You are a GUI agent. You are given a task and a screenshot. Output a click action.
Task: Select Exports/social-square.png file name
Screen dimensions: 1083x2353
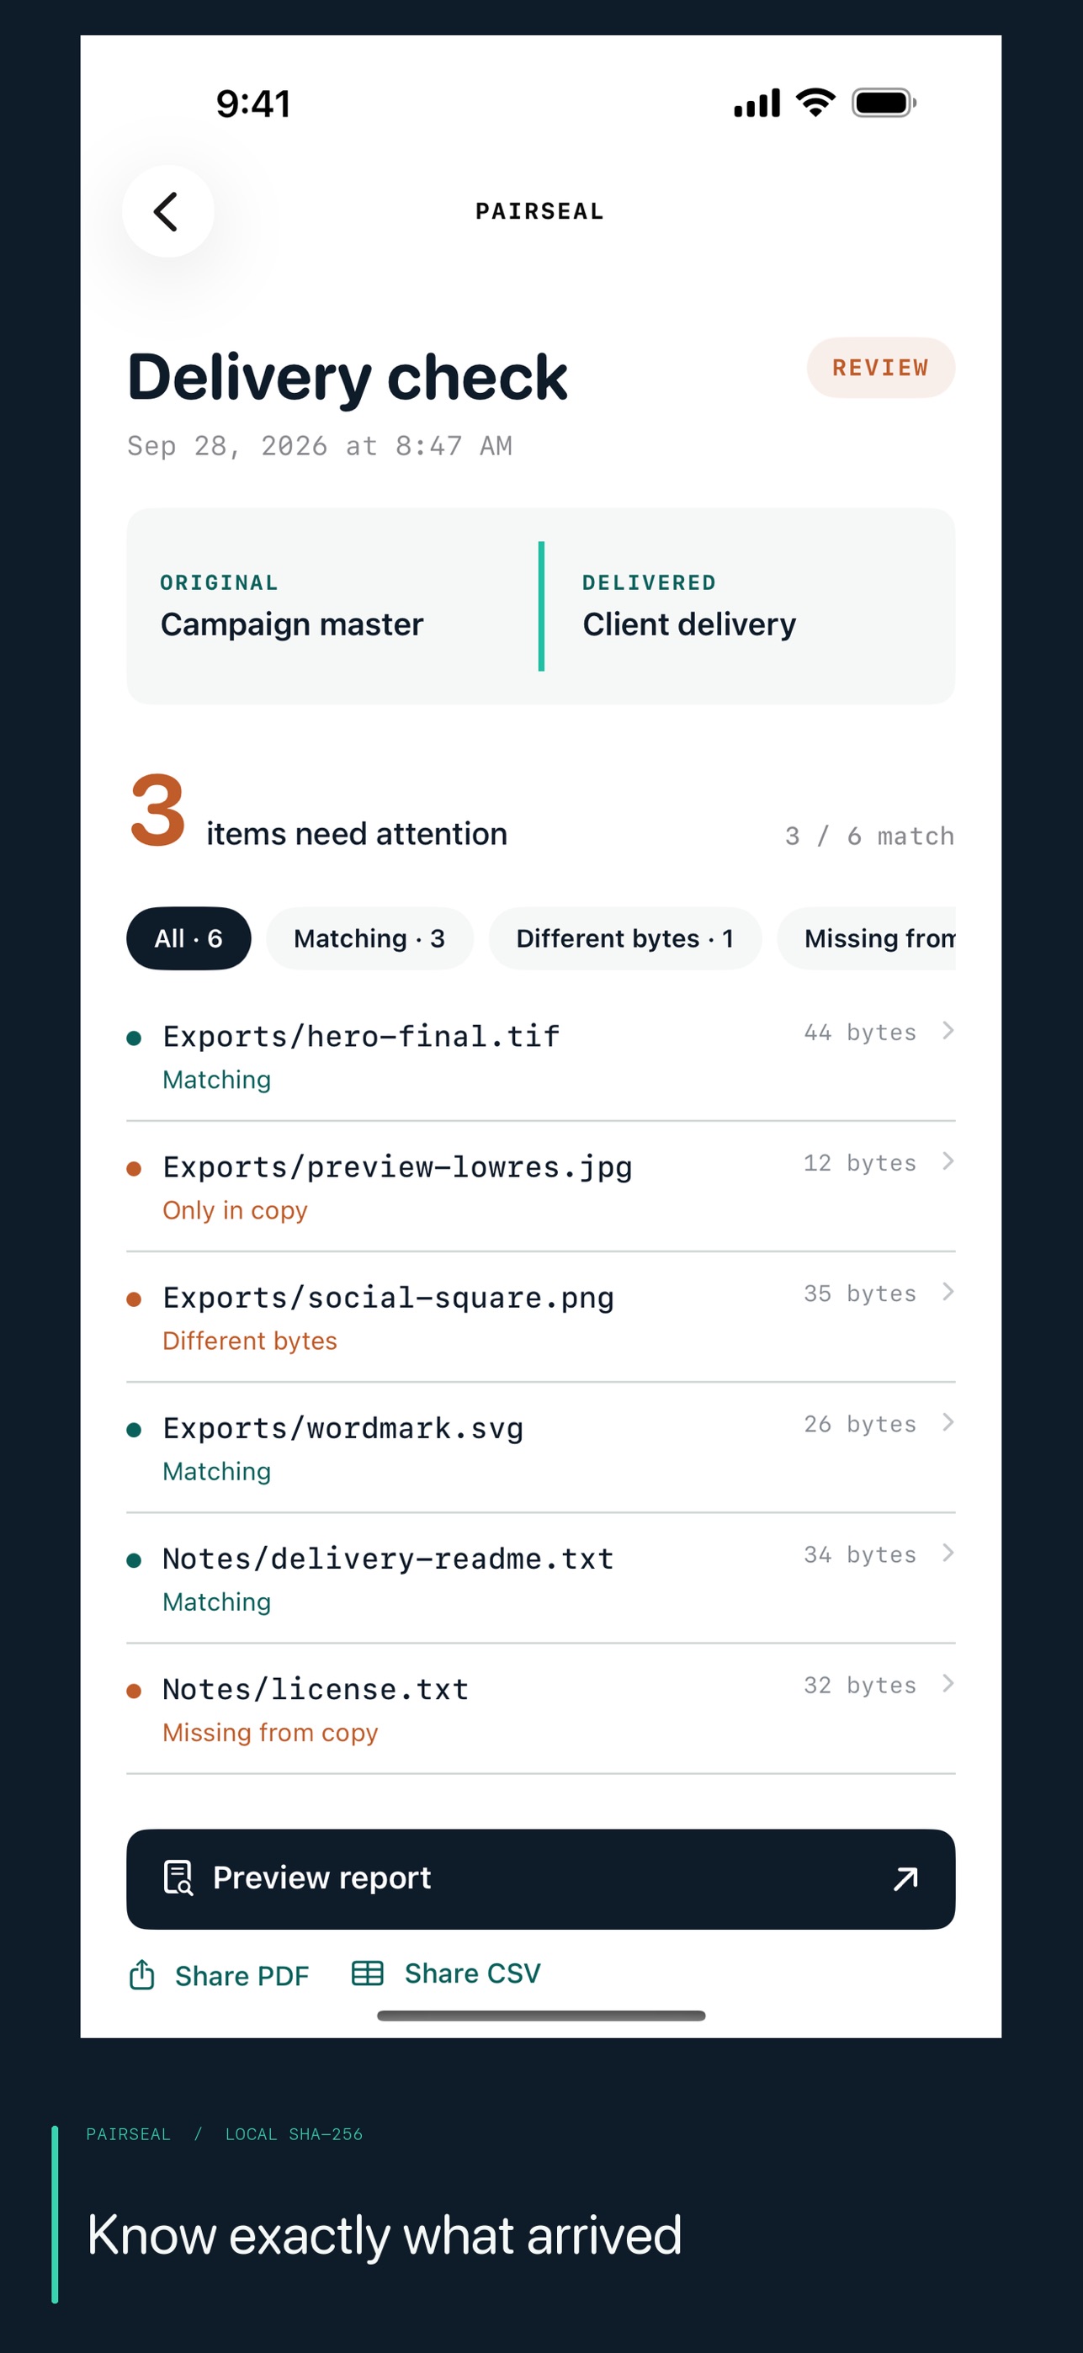pyautogui.click(x=388, y=1298)
